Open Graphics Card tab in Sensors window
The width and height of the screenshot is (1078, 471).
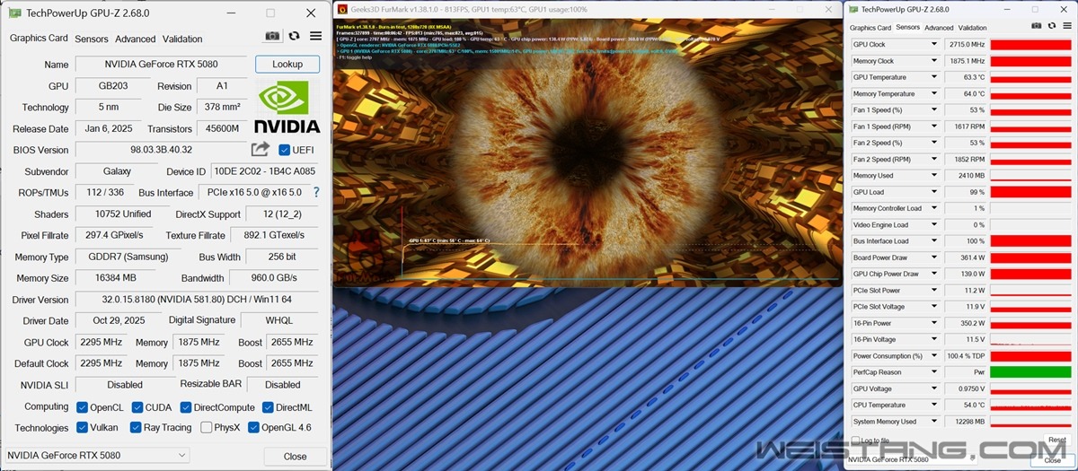[x=870, y=28]
